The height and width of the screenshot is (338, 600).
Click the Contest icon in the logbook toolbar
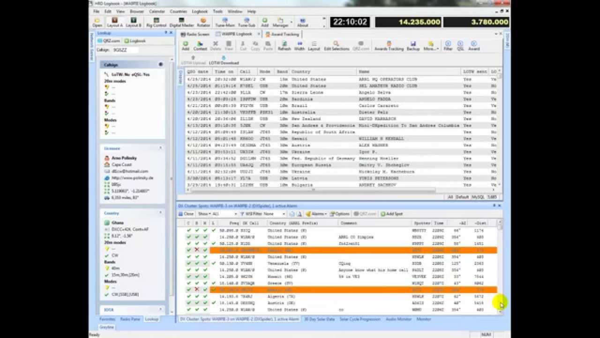coord(200,46)
